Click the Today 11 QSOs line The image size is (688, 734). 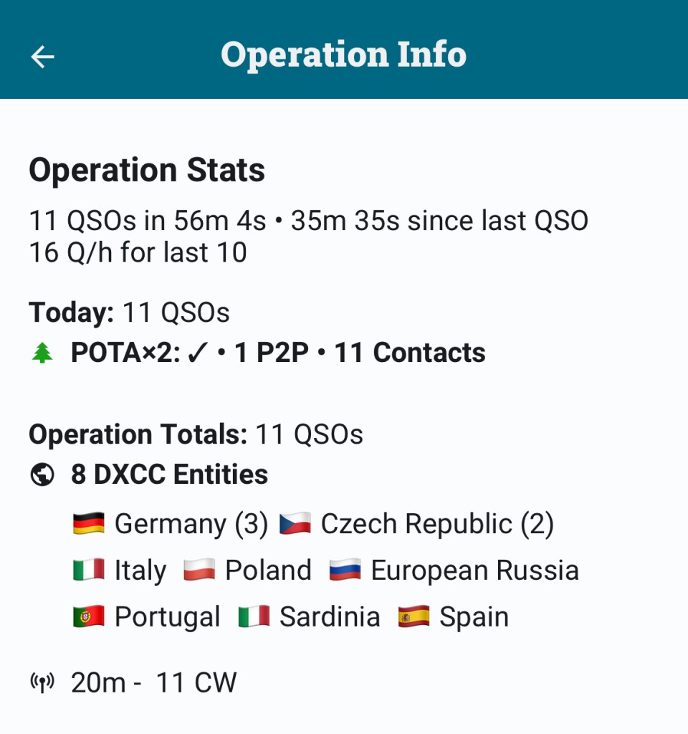pos(129,313)
